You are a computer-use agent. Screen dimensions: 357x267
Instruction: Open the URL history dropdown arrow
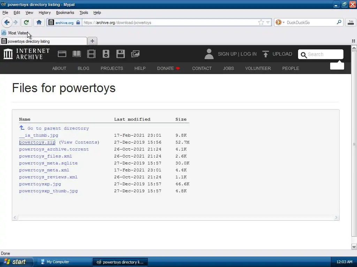[x=268, y=22]
